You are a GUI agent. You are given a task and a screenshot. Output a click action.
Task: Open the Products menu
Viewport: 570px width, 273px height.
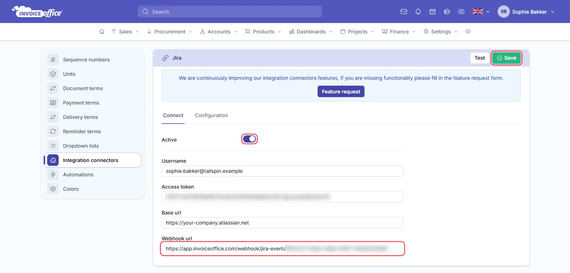click(263, 32)
